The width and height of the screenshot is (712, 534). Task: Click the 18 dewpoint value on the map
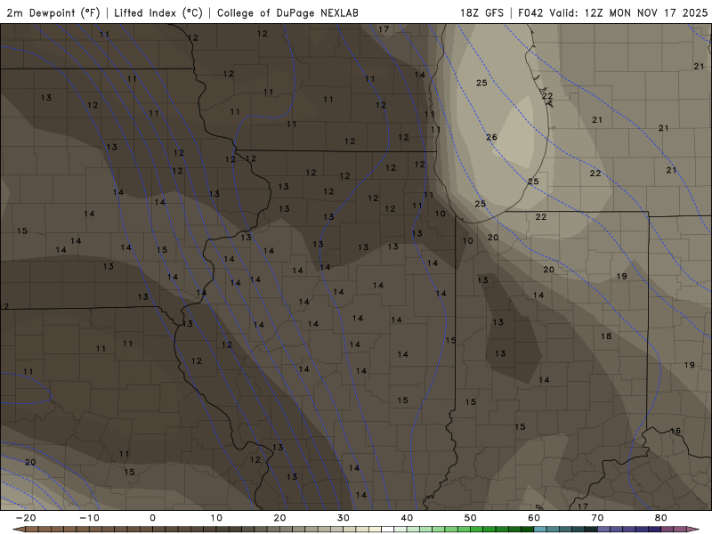(606, 336)
